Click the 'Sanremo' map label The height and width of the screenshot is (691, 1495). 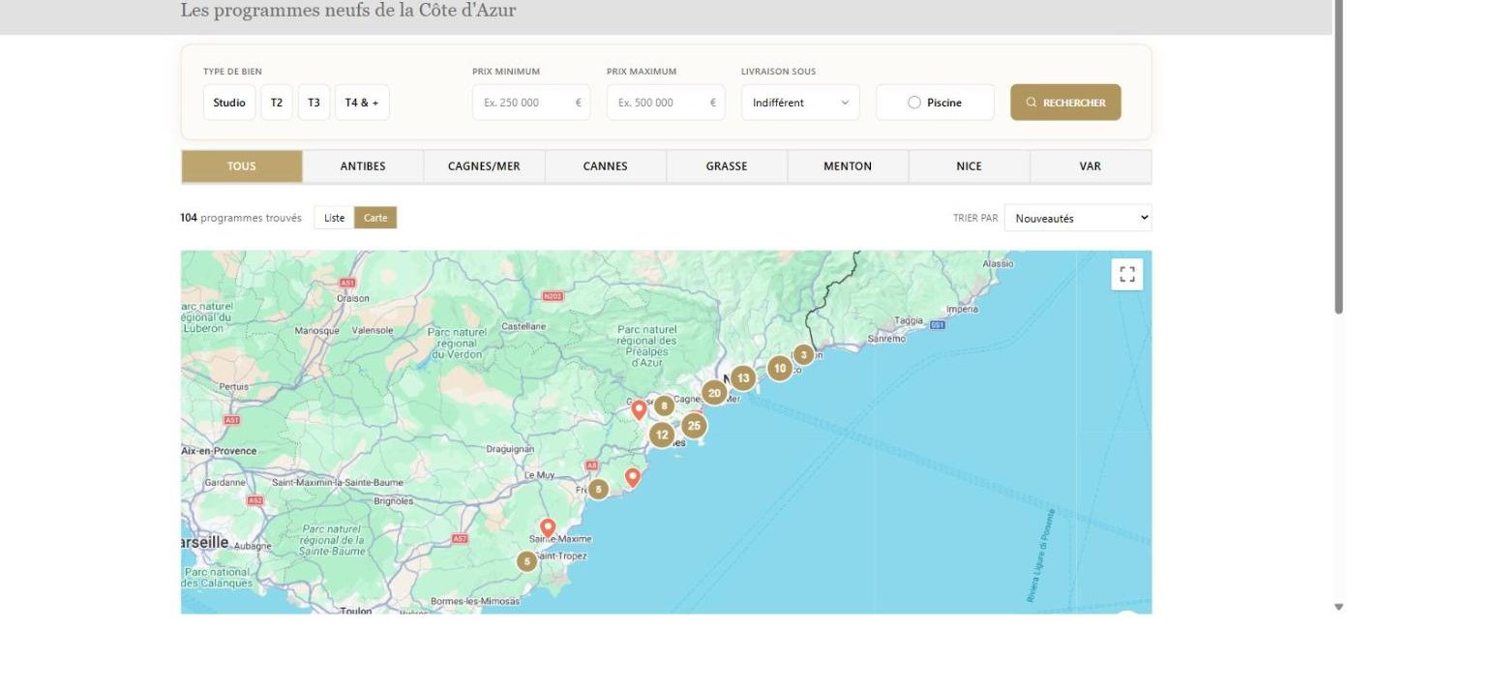(886, 339)
